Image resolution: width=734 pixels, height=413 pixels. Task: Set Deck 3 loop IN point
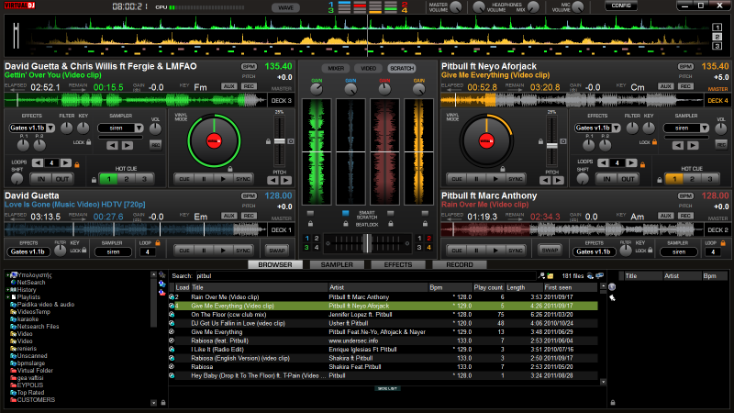(41, 179)
